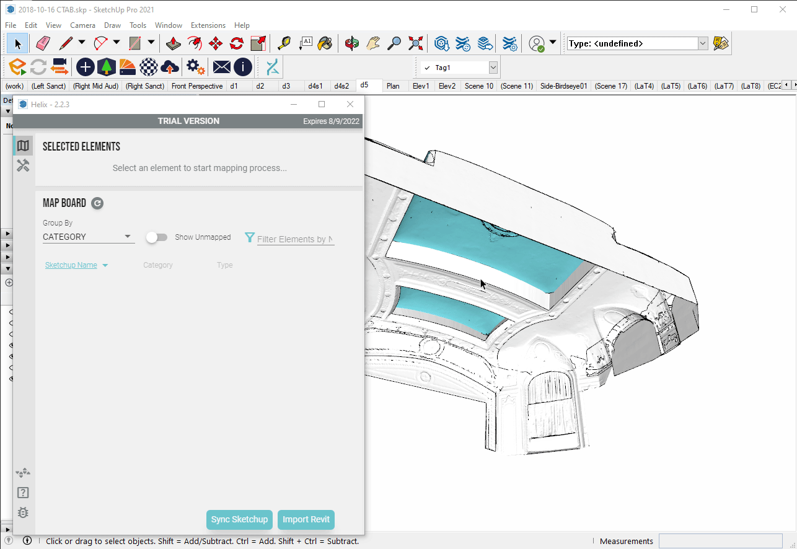Open the Helix tools sidebar icon

pyautogui.click(x=23, y=165)
